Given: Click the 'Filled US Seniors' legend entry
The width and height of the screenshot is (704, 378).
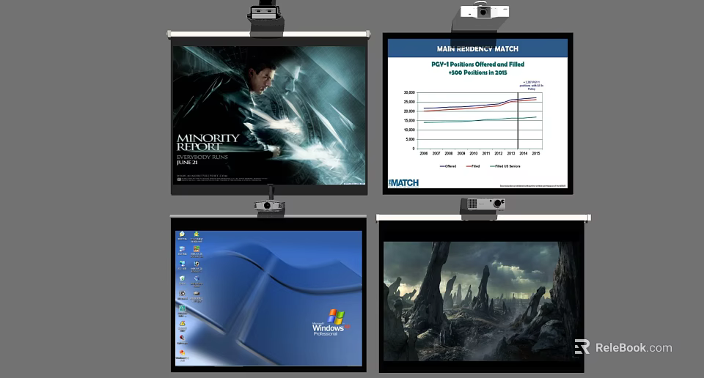Looking at the screenshot, I should 505,166.
